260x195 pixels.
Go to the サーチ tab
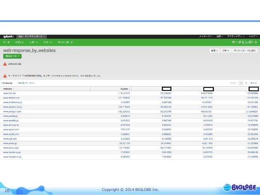pos(7,42)
